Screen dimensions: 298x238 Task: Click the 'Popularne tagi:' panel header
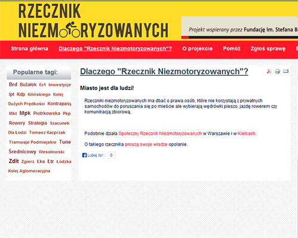pyautogui.click(x=39, y=73)
